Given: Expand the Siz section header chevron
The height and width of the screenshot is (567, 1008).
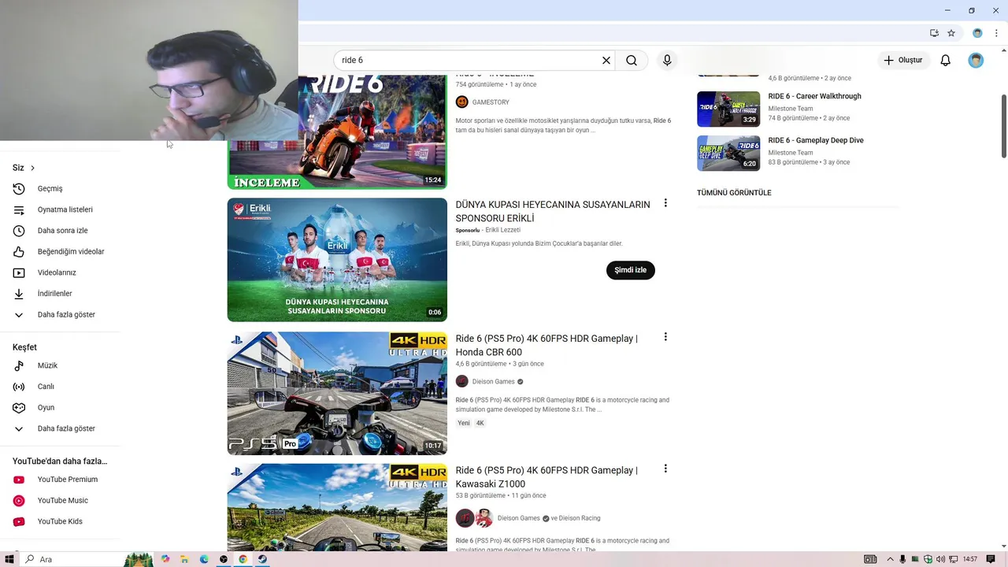Looking at the screenshot, I should tap(32, 168).
